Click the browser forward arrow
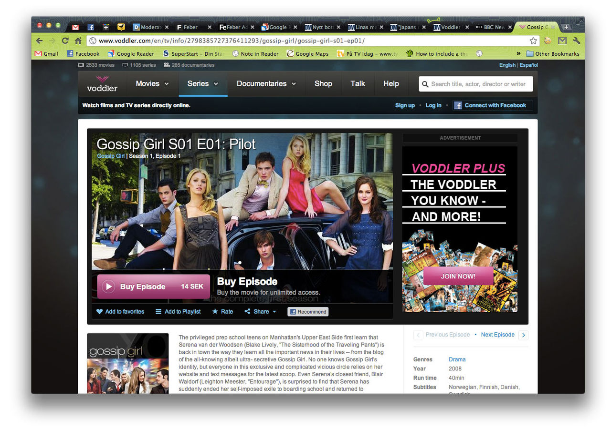Viewport: 611px width, 430px height. coord(53,41)
